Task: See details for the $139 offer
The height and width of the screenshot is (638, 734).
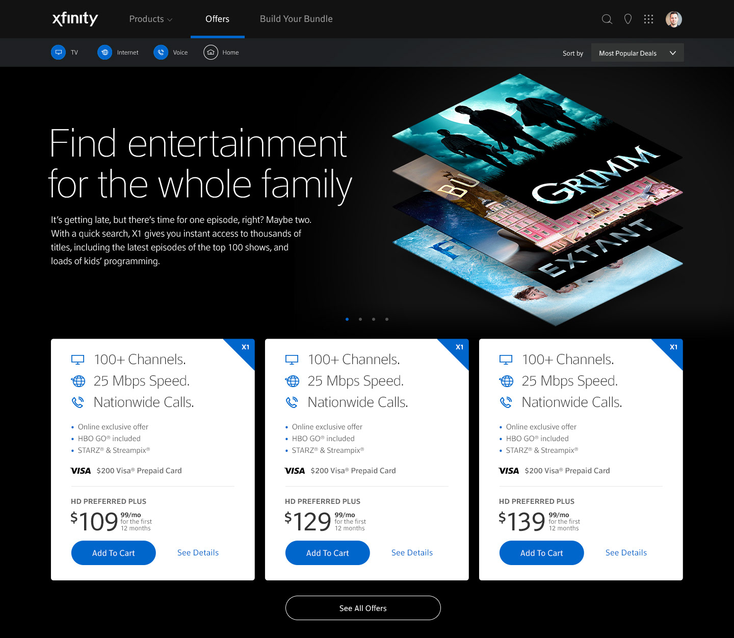Action: 626,553
